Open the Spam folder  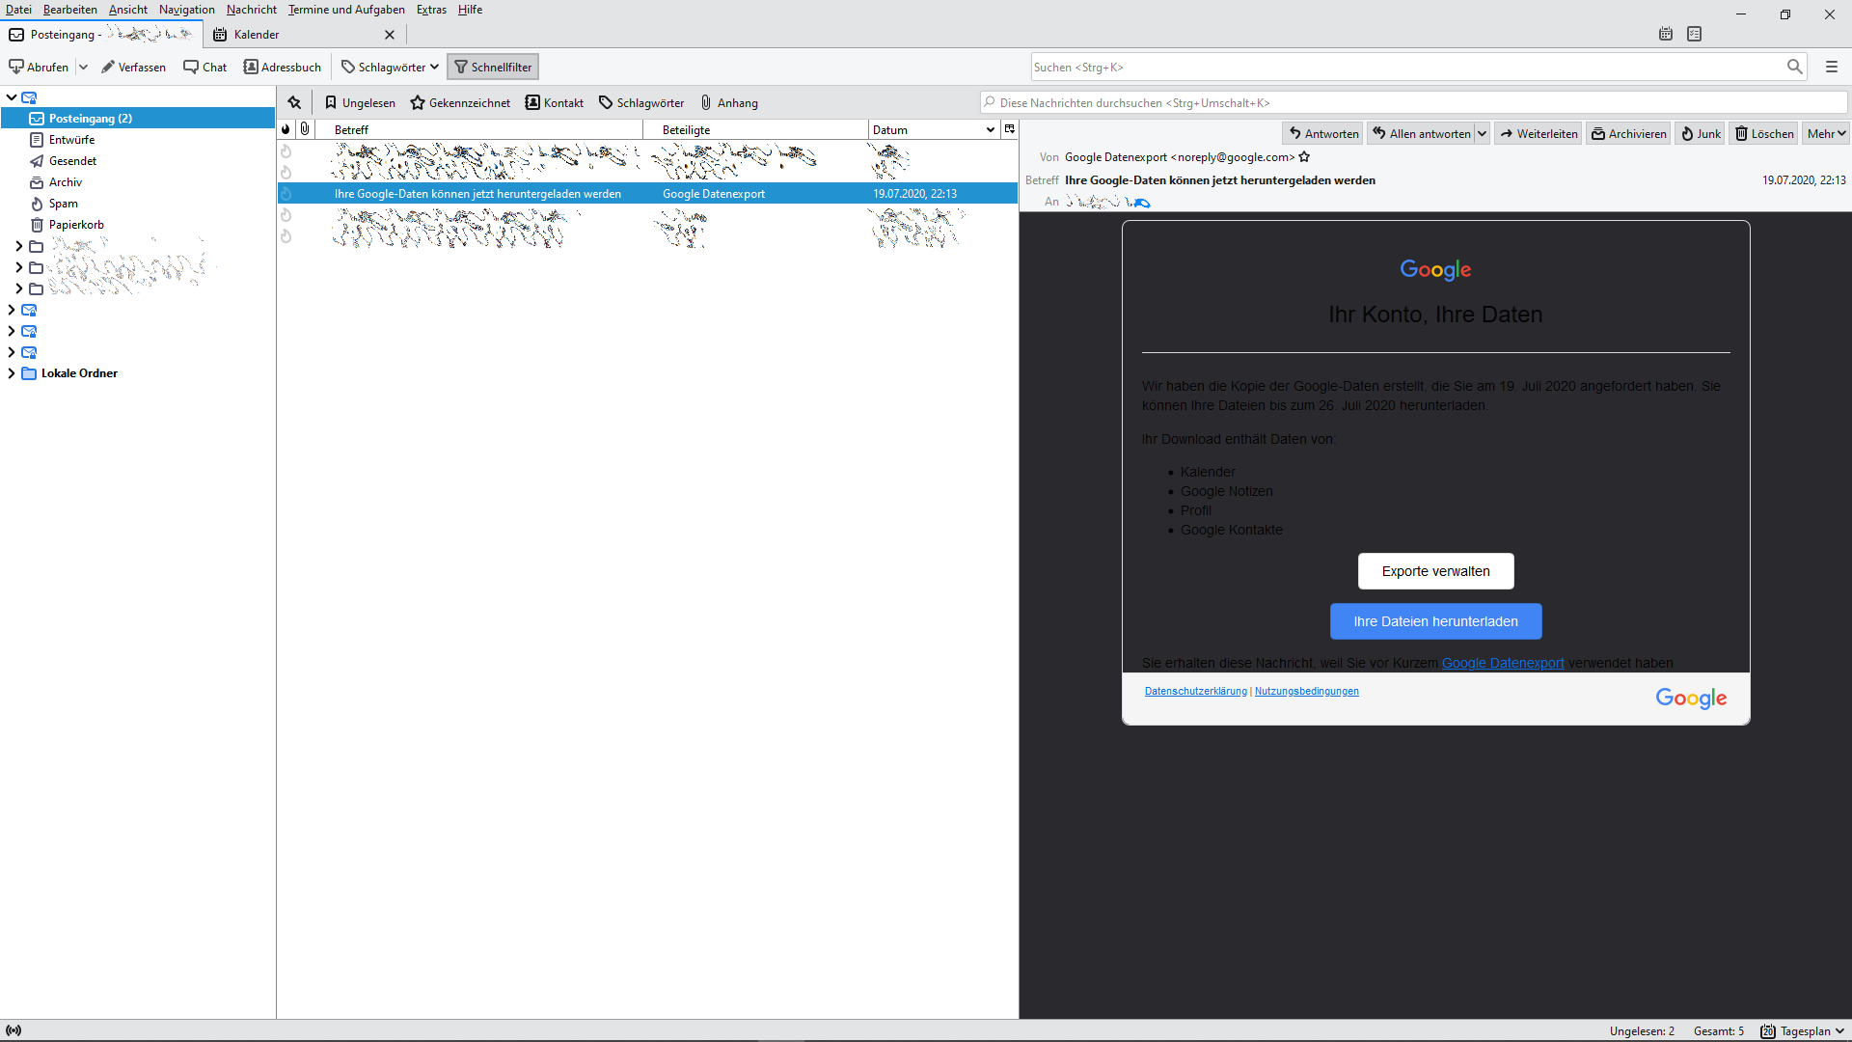(x=64, y=204)
